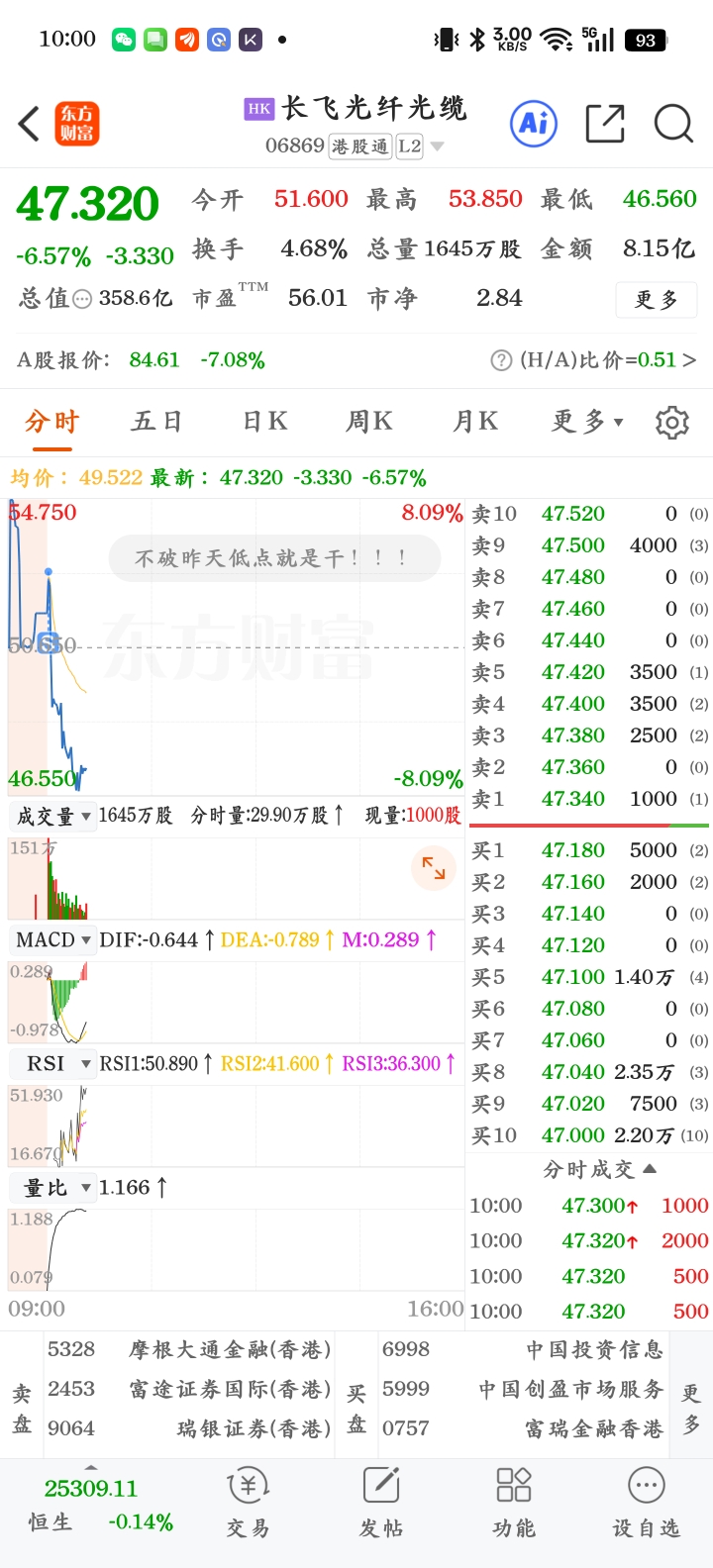Switch to 日K tab

tap(264, 423)
